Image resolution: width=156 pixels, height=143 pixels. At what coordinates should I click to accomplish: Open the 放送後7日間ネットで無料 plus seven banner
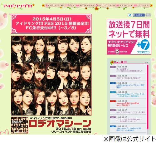[129, 37]
